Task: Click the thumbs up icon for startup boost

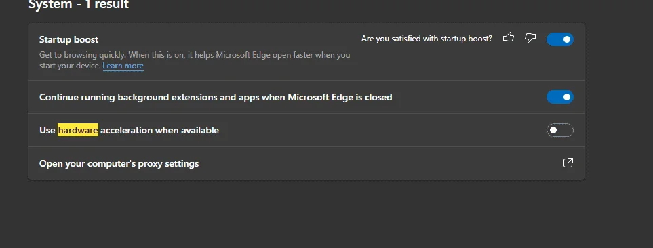Action: click(508, 38)
